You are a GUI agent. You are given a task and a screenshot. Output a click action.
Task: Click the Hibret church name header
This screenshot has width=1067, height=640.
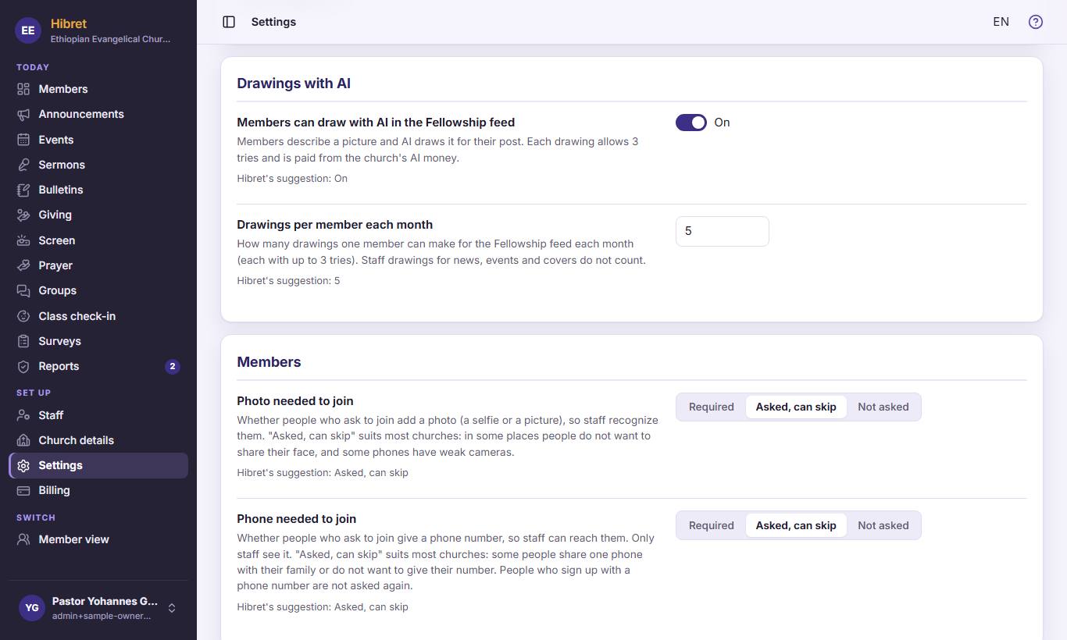[69, 23]
